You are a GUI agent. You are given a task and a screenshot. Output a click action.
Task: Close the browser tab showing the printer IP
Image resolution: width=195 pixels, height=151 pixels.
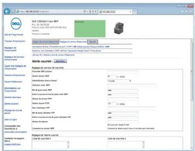[131, 12]
